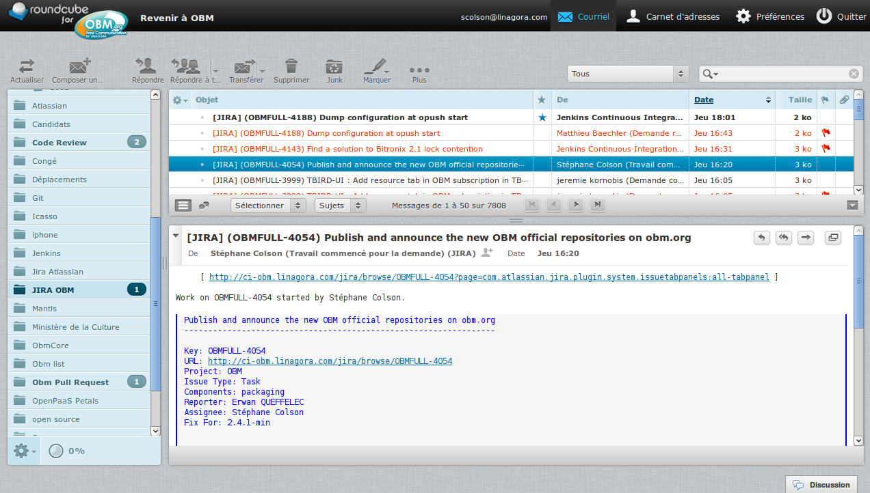Open the all-tabpanel JIRA link
The image size is (870, 493).
489,277
